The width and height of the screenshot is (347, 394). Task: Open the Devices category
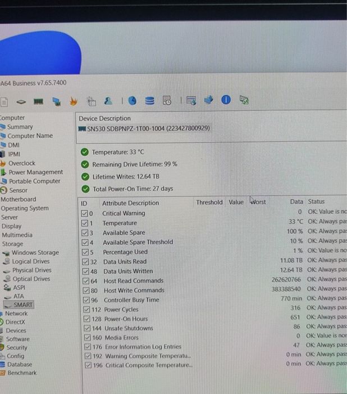(x=16, y=330)
